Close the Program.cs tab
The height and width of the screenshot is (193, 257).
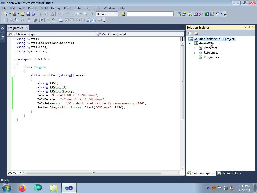click(x=27, y=28)
